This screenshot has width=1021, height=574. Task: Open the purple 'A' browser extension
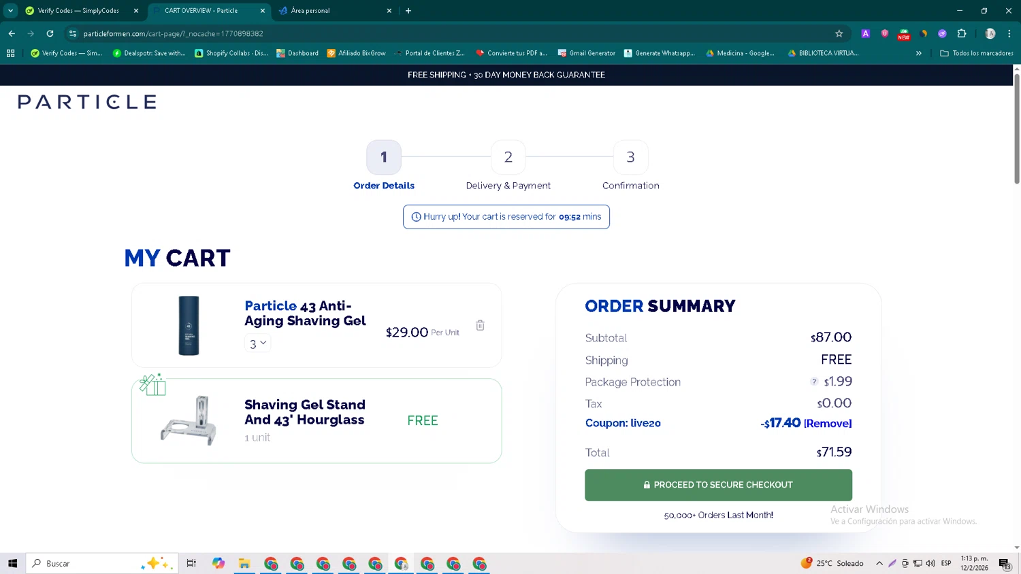(865, 33)
